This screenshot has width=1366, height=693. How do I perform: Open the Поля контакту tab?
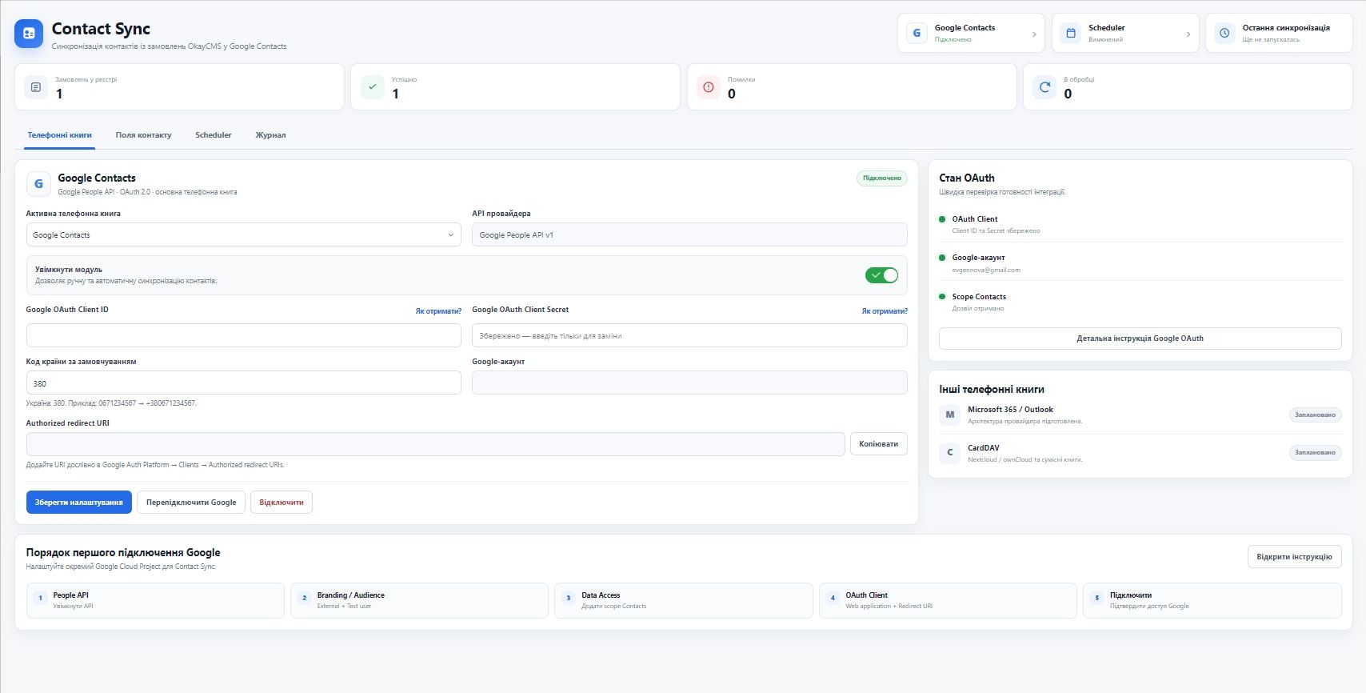point(143,135)
